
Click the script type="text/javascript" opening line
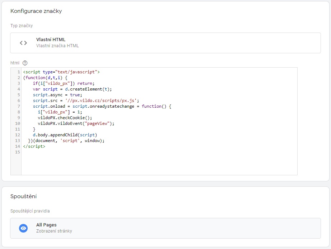[61, 72]
